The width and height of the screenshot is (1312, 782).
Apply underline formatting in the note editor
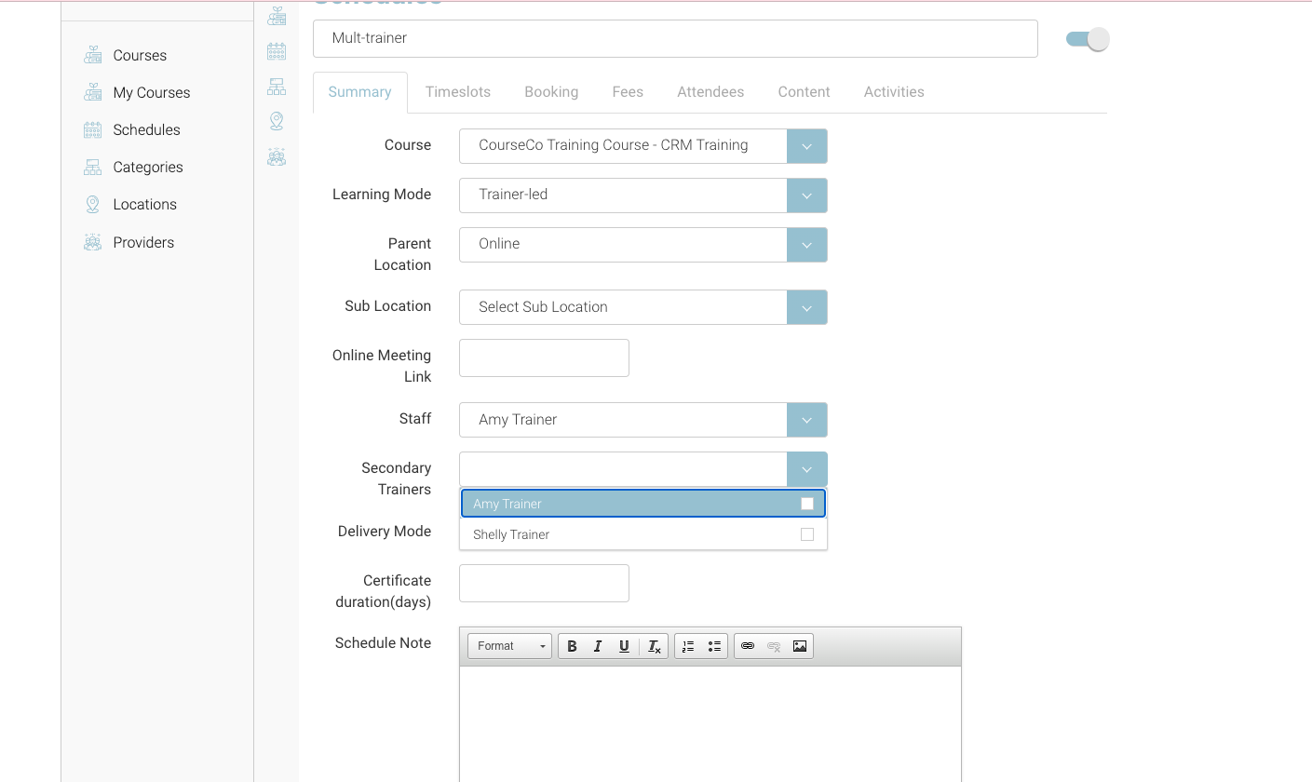[x=624, y=646]
